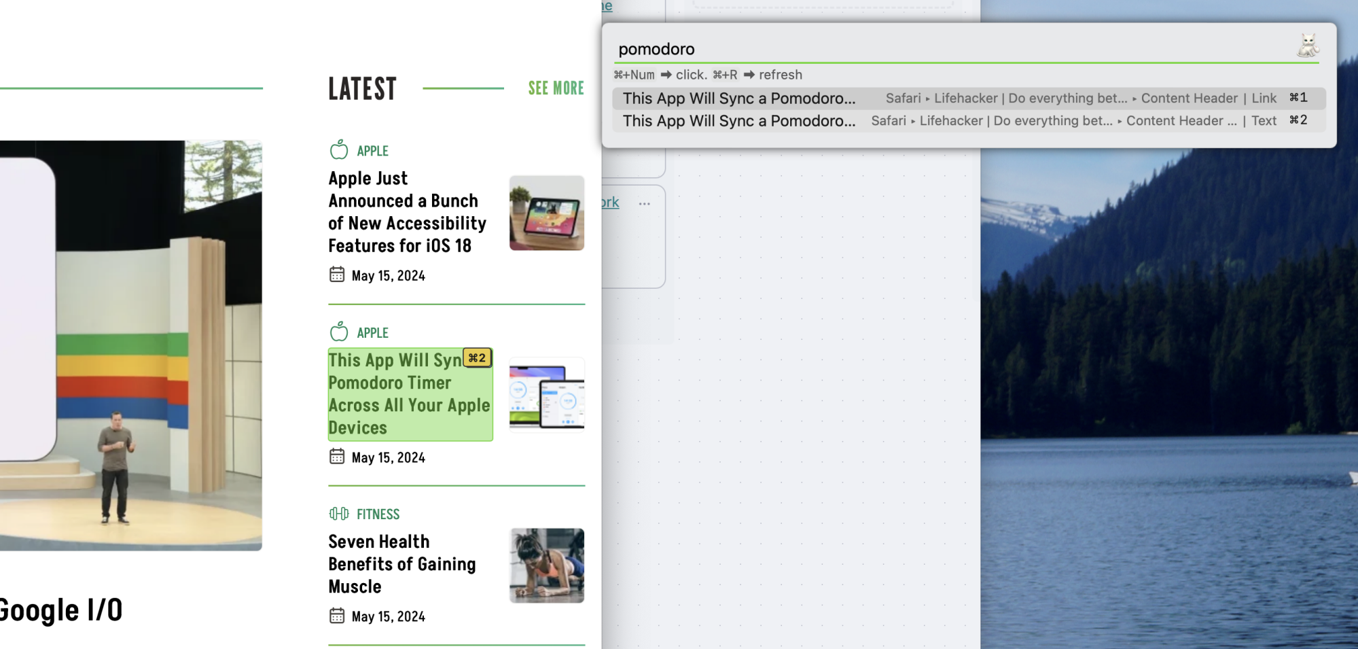Click the partially visible 'ork' link in background window

[610, 203]
